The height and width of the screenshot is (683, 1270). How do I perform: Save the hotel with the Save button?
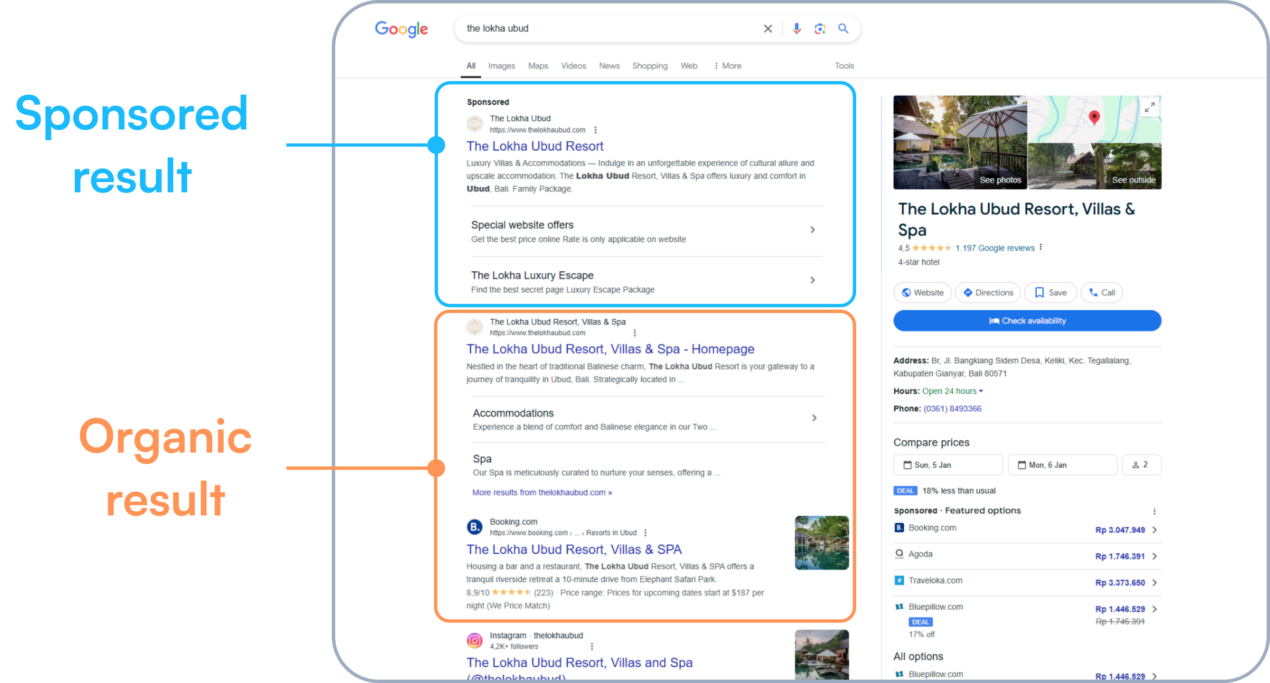[1050, 293]
